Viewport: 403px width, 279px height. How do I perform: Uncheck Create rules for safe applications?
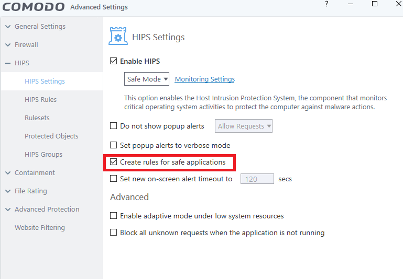(114, 162)
